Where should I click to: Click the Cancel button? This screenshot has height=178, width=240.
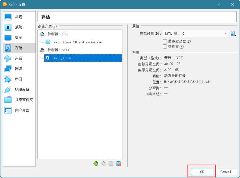226,172
